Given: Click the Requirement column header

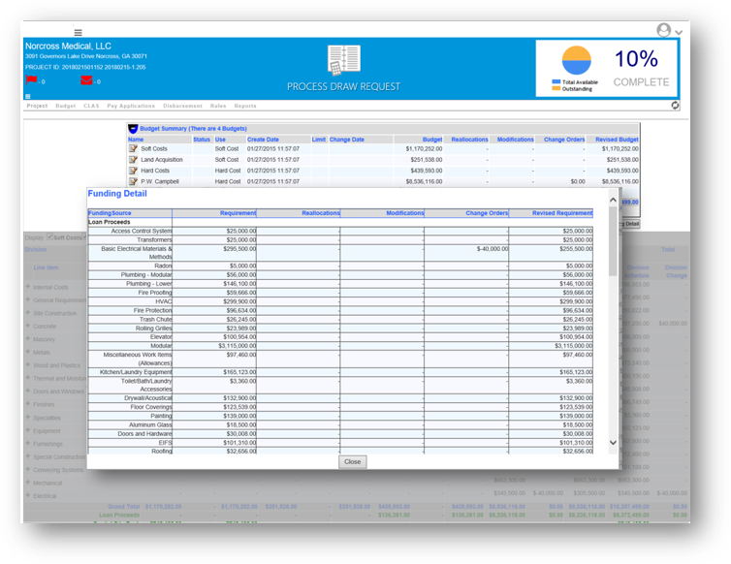Looking at the screenshot, I should point(238,213).
